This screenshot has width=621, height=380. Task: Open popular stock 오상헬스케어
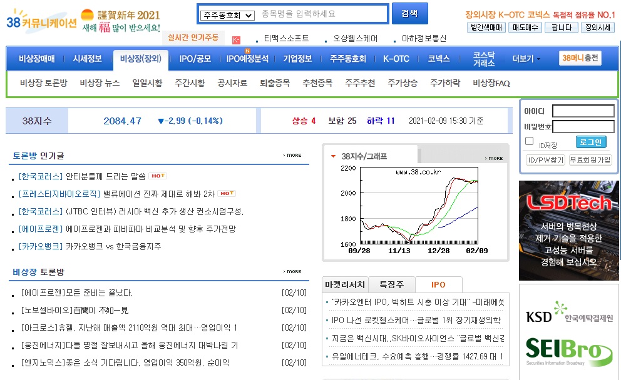click(355, 38)
